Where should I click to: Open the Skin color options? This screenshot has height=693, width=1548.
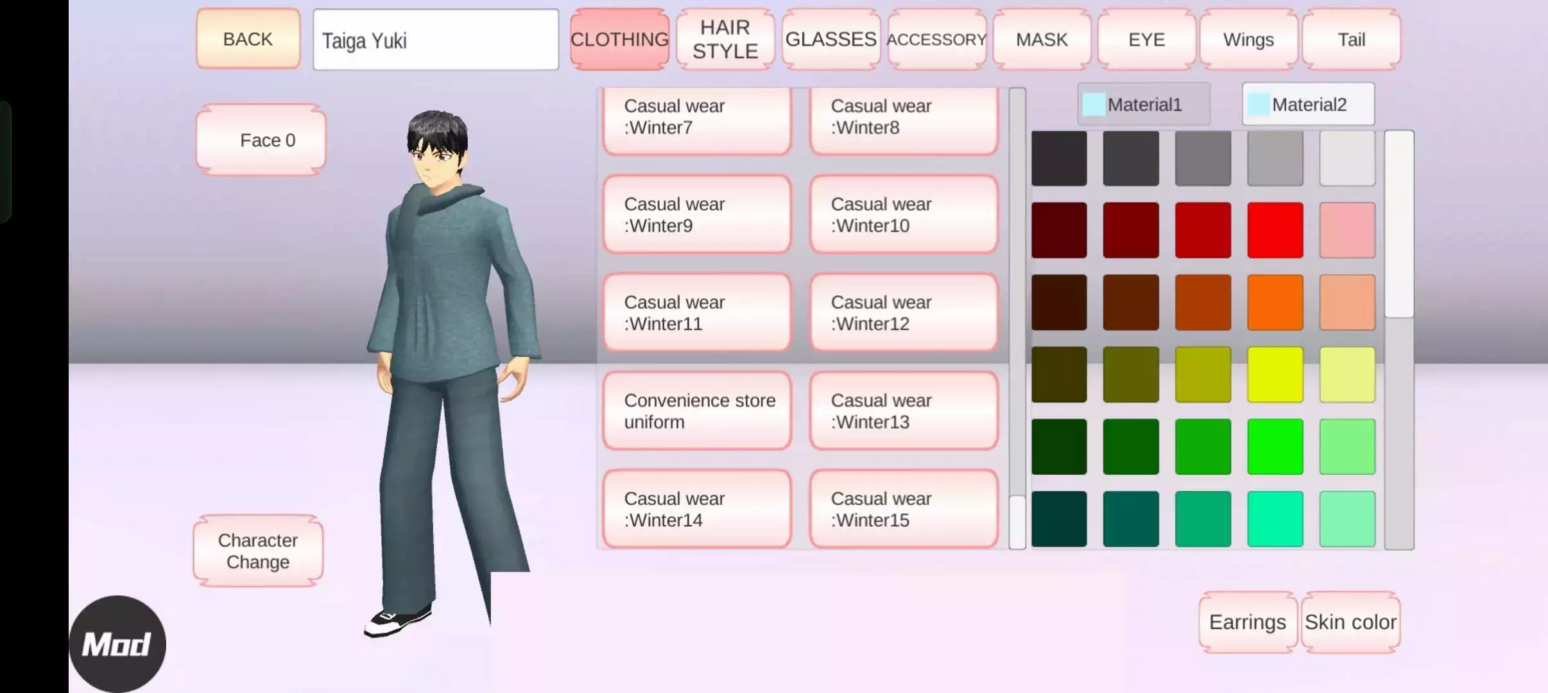click(1350, 622)
